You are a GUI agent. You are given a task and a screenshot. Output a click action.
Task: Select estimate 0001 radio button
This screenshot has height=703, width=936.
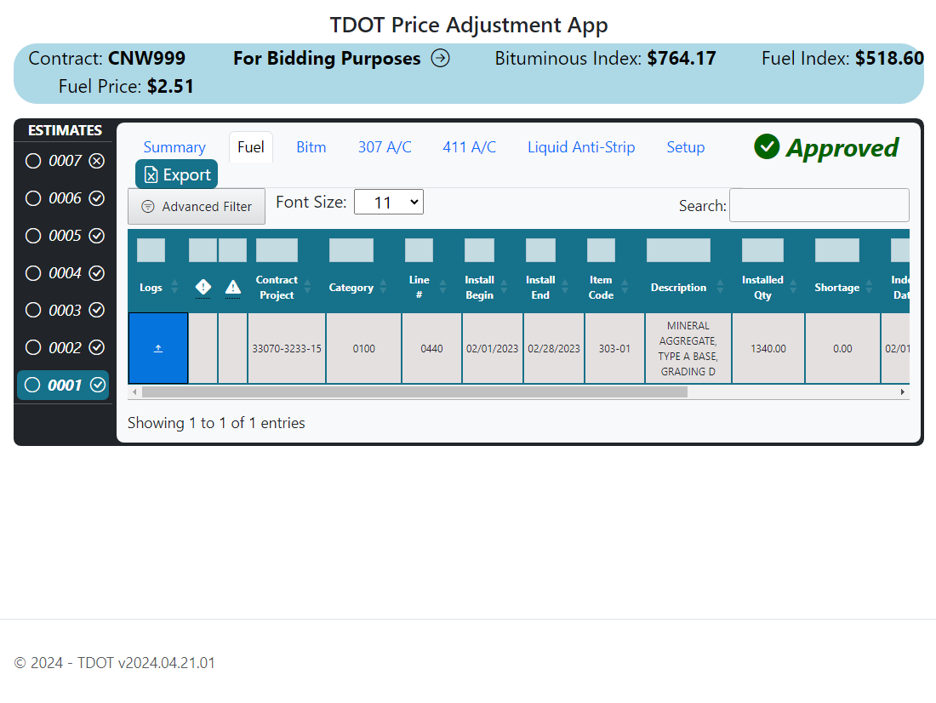[x=33, y=386]
